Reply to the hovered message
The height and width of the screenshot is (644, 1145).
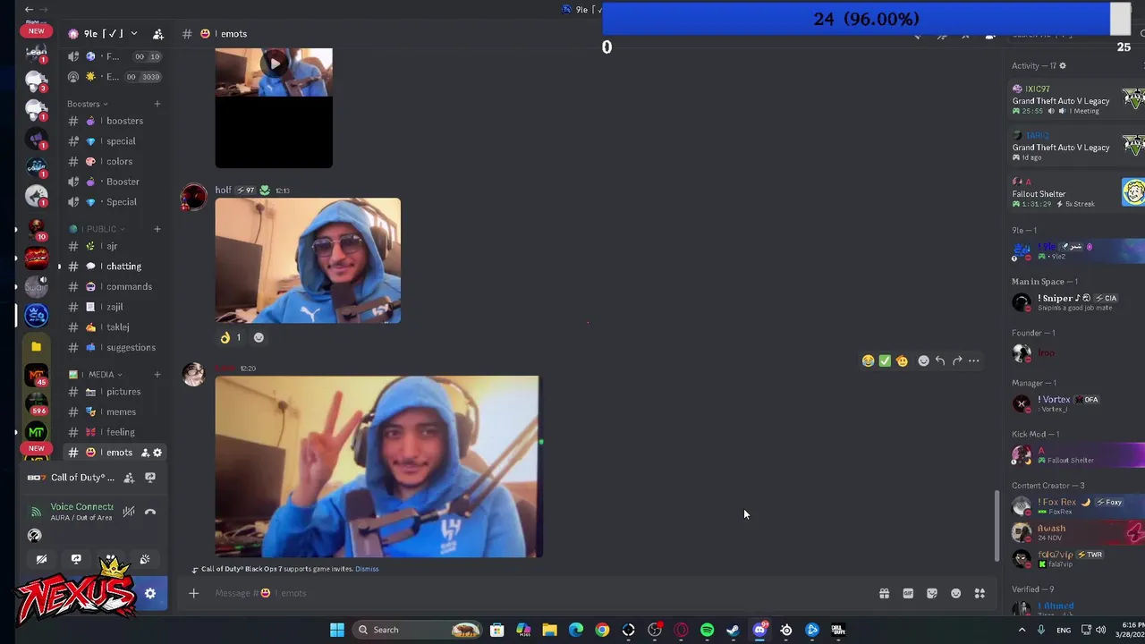pyautogui.click(x=940, y=360)
